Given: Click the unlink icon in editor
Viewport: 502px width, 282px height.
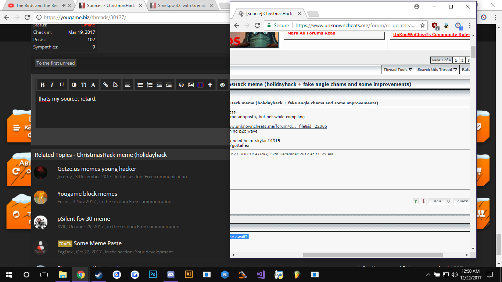Looking at the screenshot, I should pyautogui.click(x=115, y=85).
